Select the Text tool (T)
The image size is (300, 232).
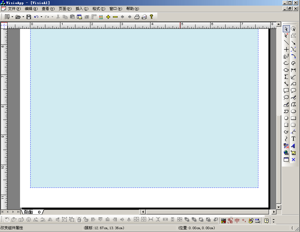click(293, 139)
